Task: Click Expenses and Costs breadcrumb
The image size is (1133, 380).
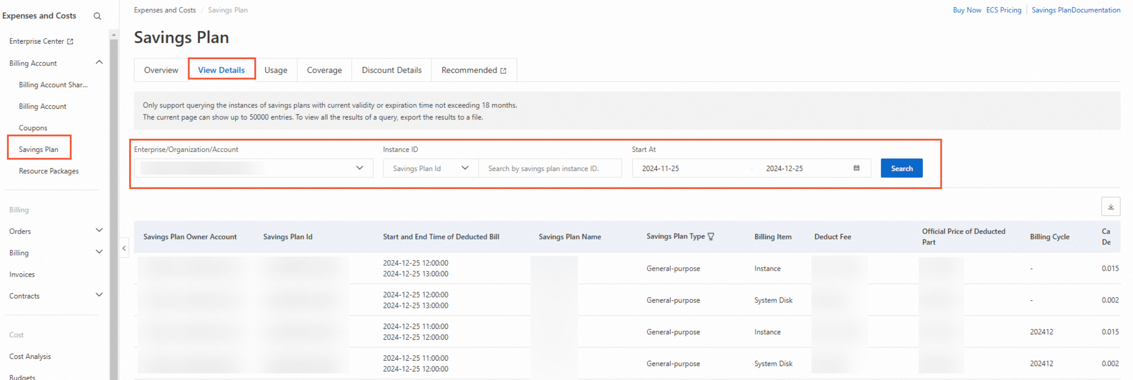Action: click(165, 10)
